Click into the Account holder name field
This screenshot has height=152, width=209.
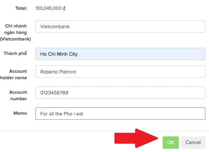(x=120, y=72)
